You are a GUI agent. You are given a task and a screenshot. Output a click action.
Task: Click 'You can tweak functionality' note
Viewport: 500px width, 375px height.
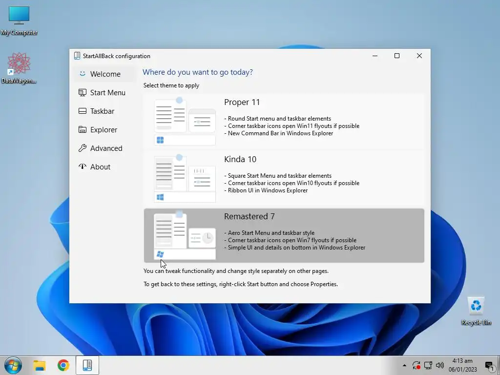236,271
